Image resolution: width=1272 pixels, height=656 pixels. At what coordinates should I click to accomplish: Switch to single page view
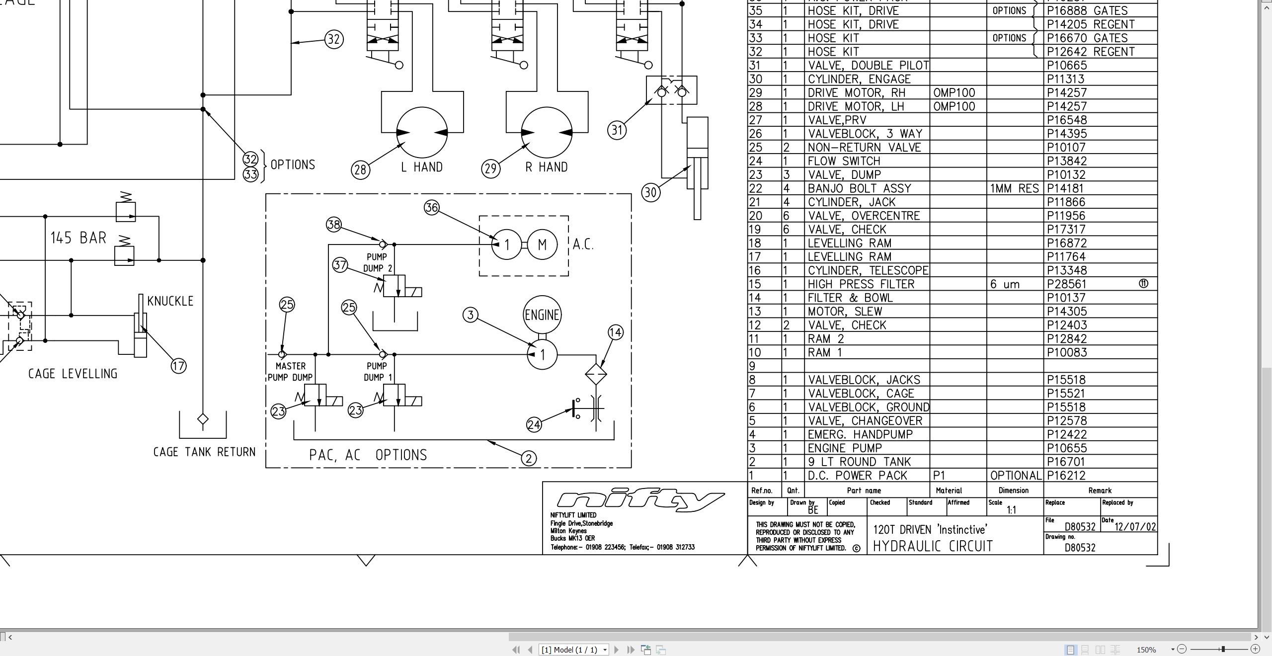pyautogui.click(x=1070, y=650)
